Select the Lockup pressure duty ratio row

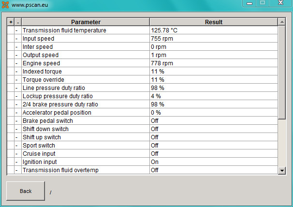click(142, 96)
